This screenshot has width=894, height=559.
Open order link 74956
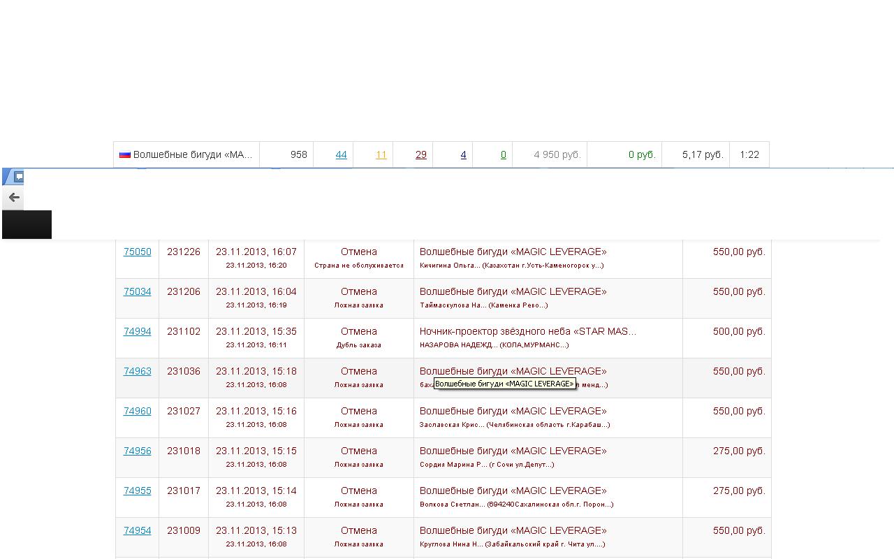[x=137, y=451]
